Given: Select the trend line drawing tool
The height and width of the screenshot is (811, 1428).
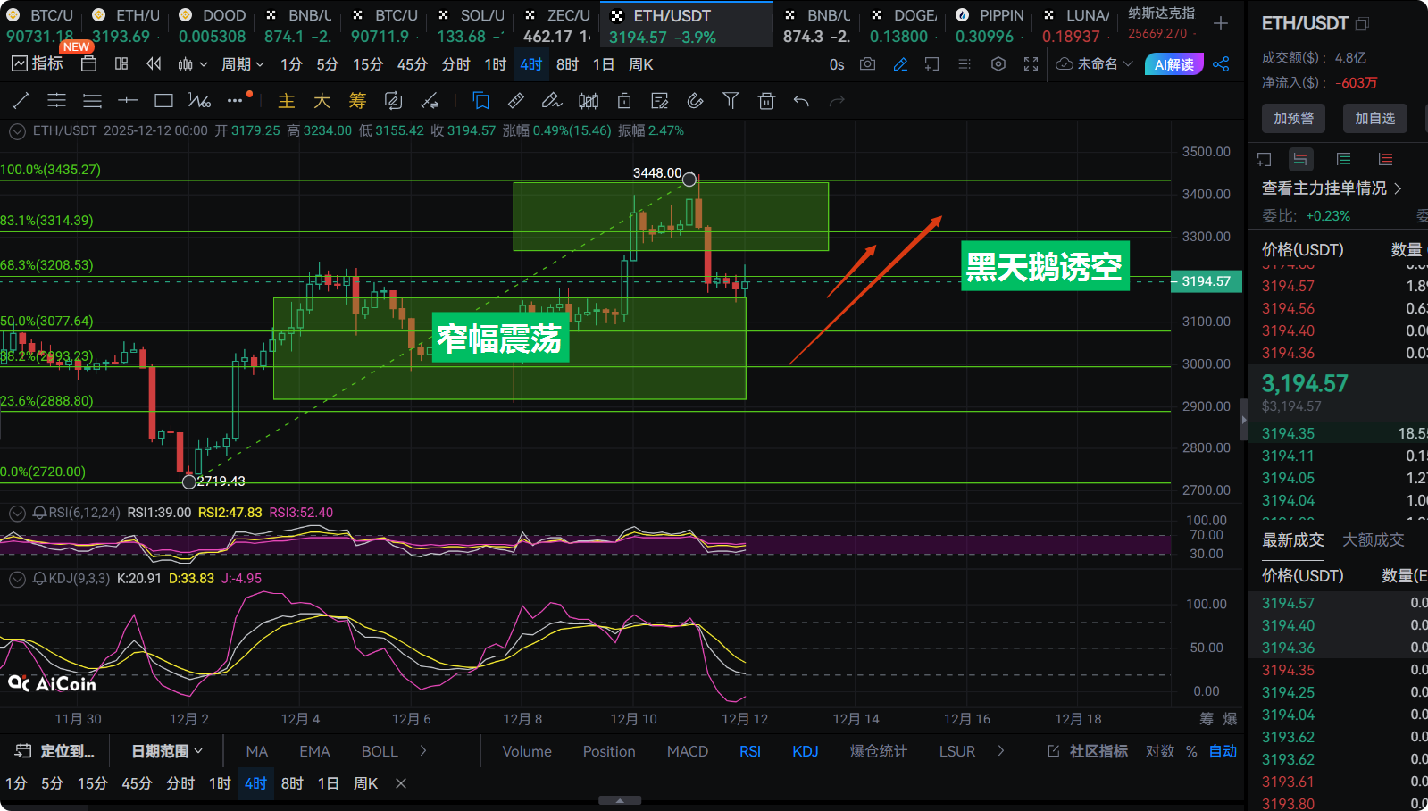Looking at the screenshot, I should click(x=21, y=101).
